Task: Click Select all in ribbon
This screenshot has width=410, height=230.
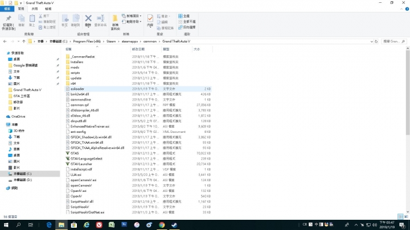Action: 184,16
